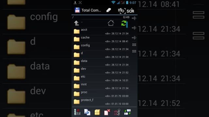
Task: Select acct by tapping its folder icon
Action: coord(77,32)
